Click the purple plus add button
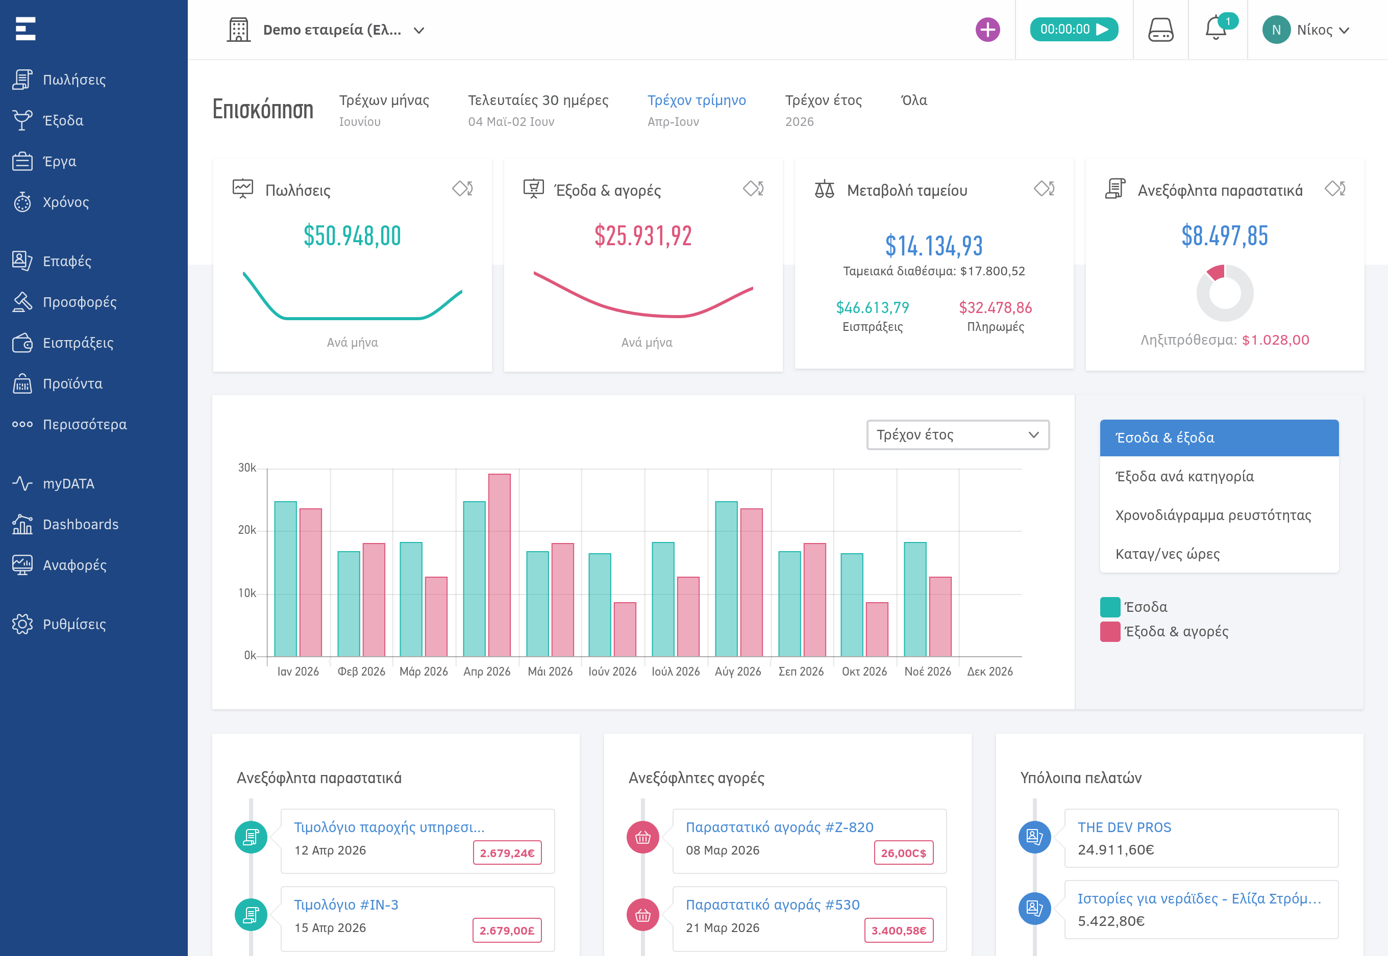Screen dimensions: 1388x956 [x=987, y=30]
